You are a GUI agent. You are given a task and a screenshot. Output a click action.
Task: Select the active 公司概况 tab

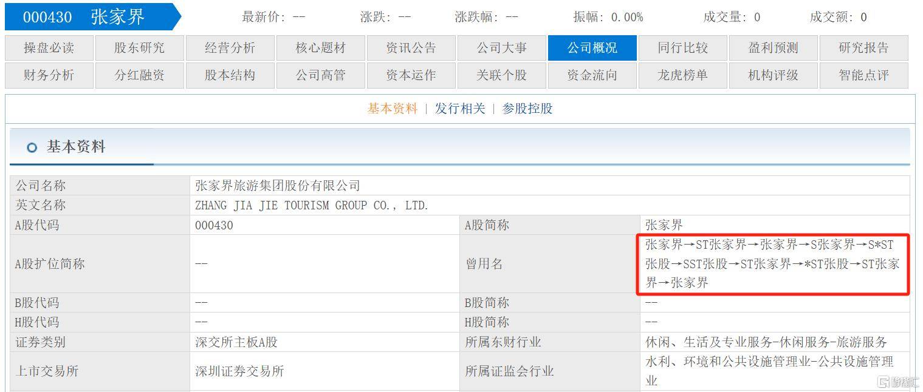(592, 48)
